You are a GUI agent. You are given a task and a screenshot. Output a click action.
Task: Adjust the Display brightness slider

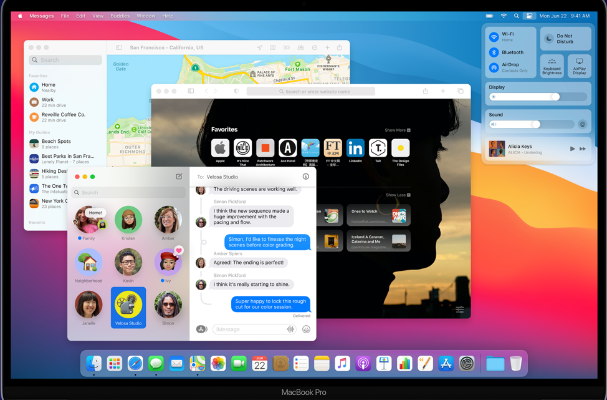tap(555, 97)
